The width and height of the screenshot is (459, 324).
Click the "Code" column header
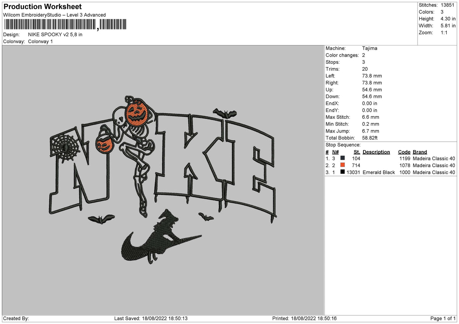pyautogui.click(x=404, y=152)
